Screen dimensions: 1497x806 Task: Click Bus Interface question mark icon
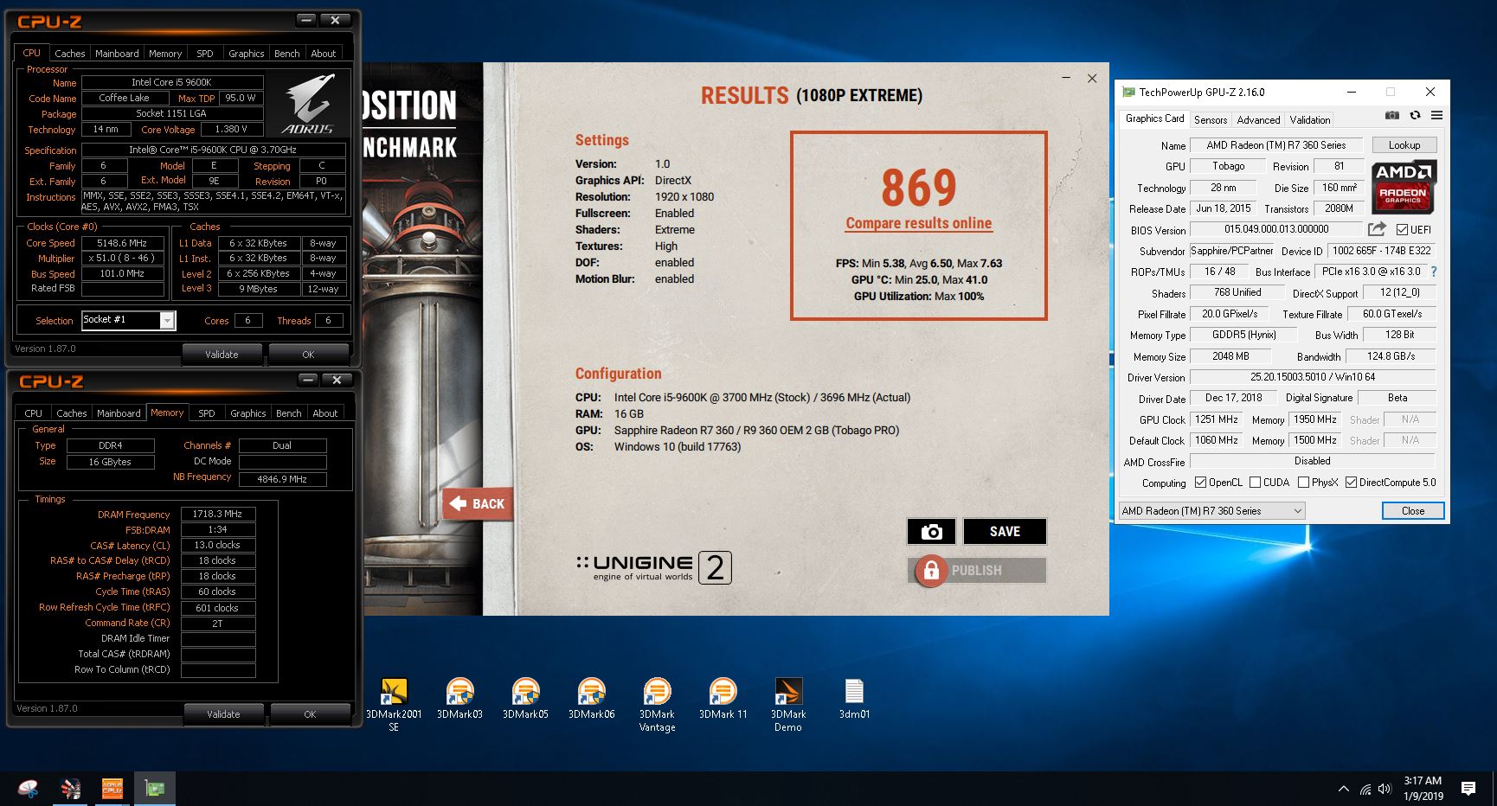click(x=1434, y=272)
